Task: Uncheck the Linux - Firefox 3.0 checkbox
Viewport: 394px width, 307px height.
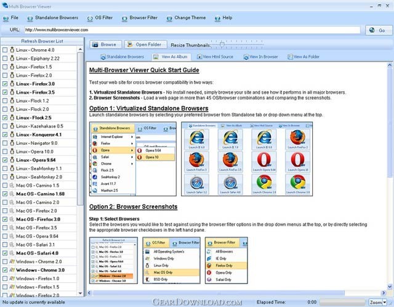Action: 5,84
